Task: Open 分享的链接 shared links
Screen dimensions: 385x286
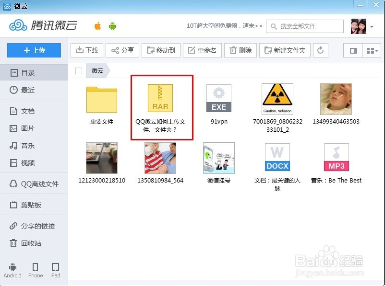Action: pos(34,226)
